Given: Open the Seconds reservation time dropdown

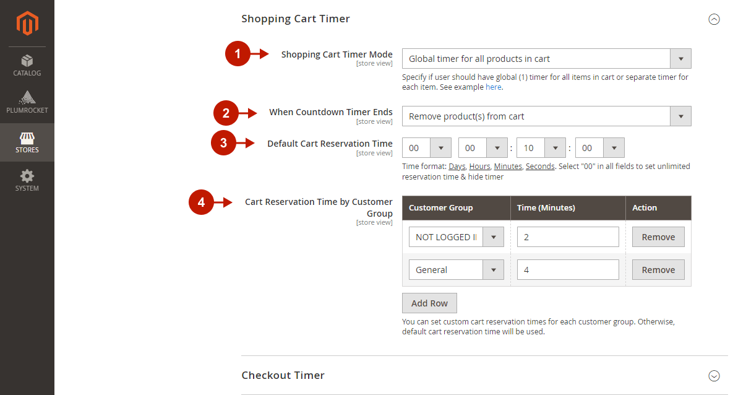Looking at the screenshot, I should pos(600,148).
